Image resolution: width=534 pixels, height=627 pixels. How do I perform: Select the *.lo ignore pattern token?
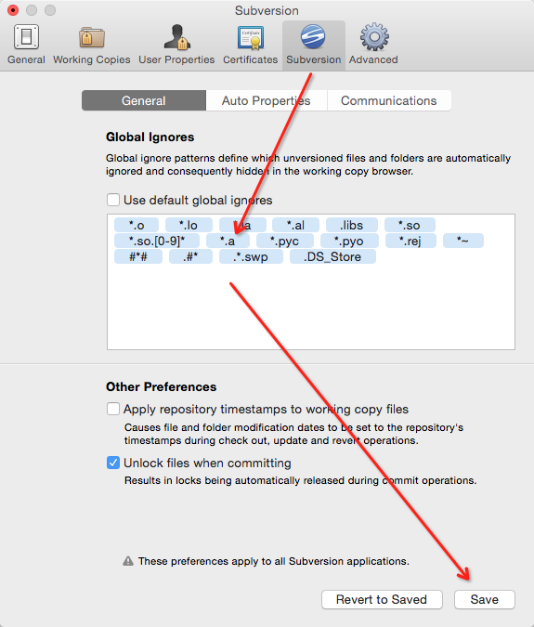189,225
